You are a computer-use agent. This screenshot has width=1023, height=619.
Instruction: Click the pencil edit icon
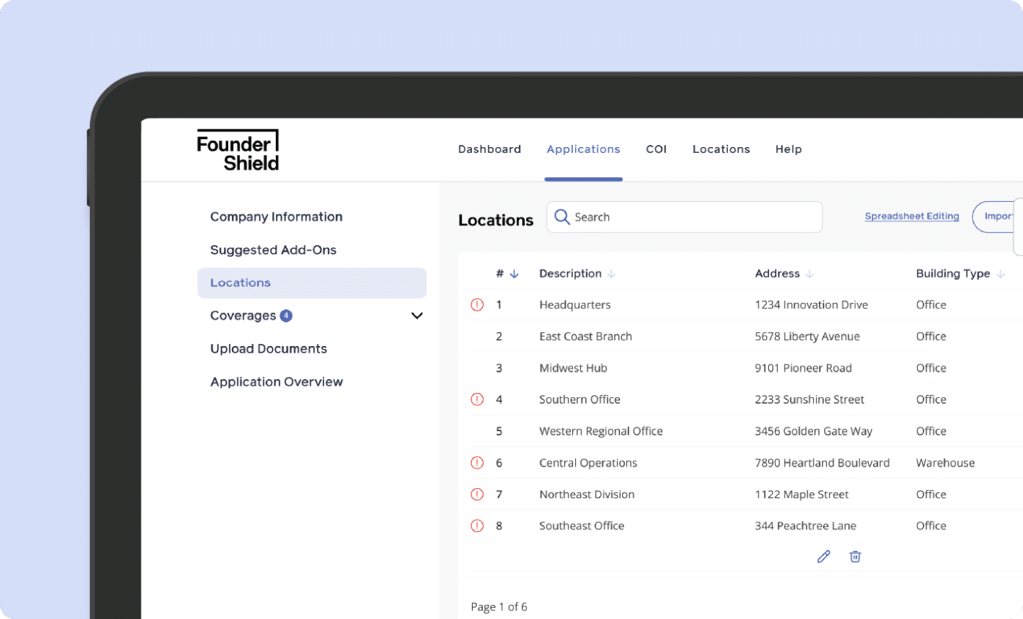click(x=823, y=557)
